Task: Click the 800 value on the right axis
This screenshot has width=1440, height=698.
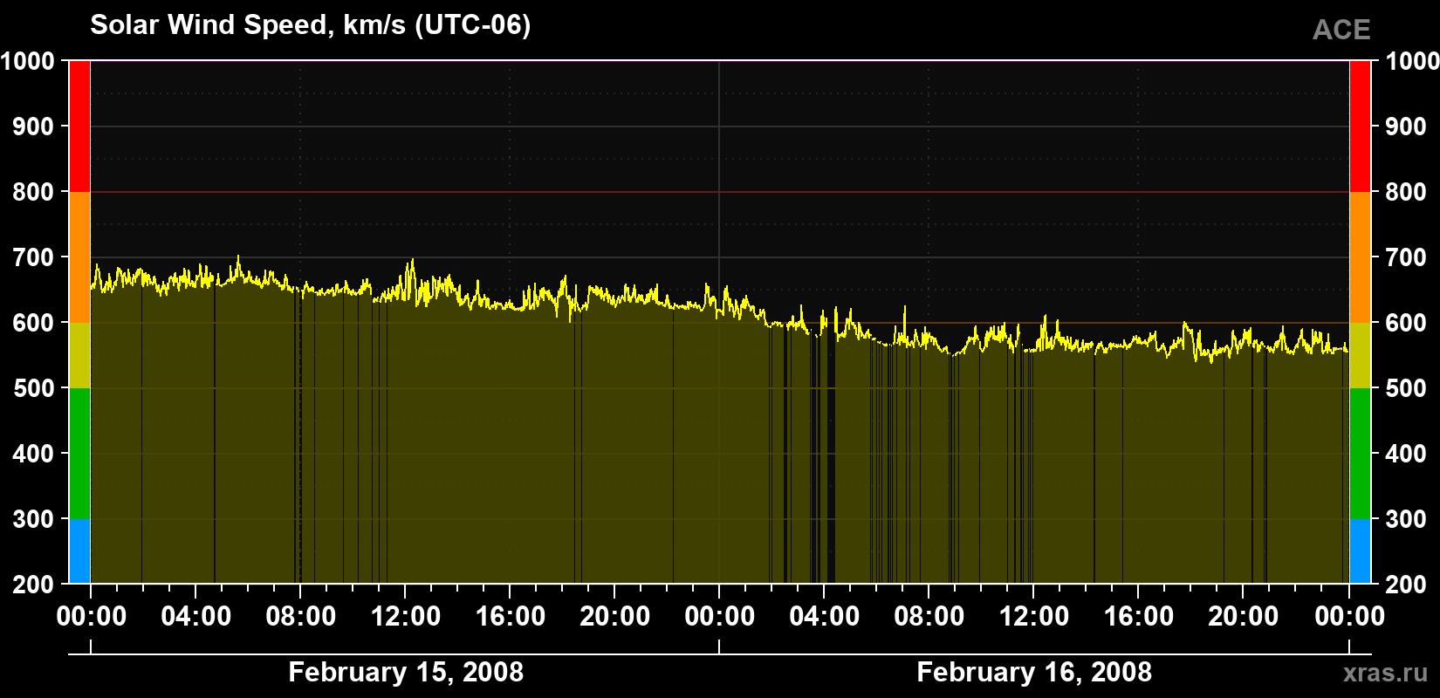Action: click(1406, 192)
